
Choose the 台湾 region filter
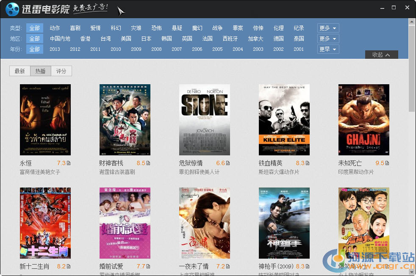(x=105, y=39)
